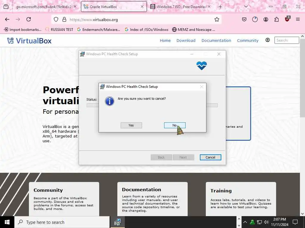This screenshot has height=228, width=305.
Task: Open the Endermanch/Malware bookmark
Action: [99, 30]
